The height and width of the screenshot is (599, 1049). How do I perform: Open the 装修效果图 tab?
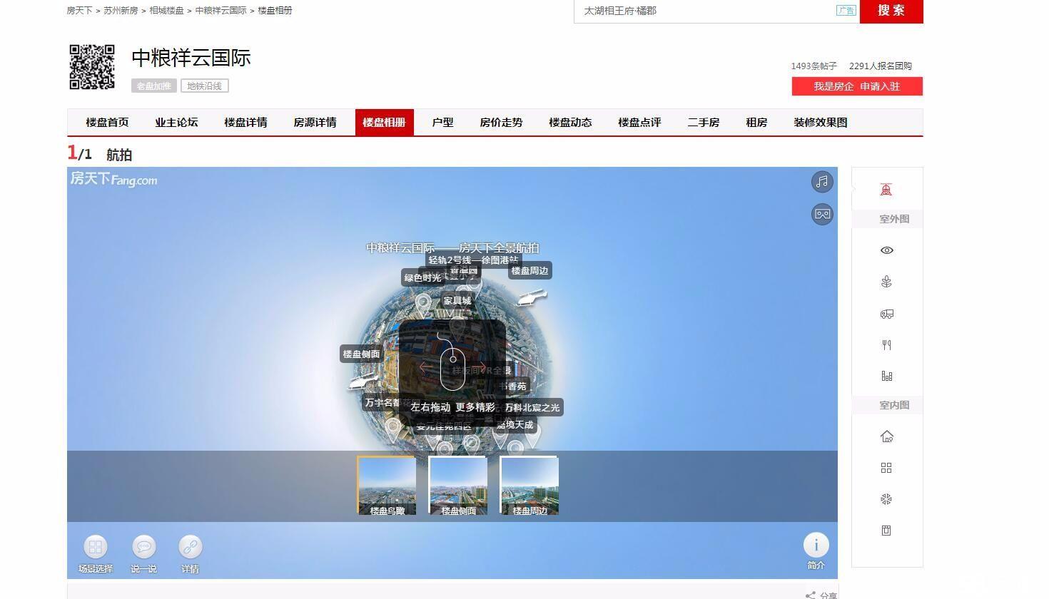(820, 122)
